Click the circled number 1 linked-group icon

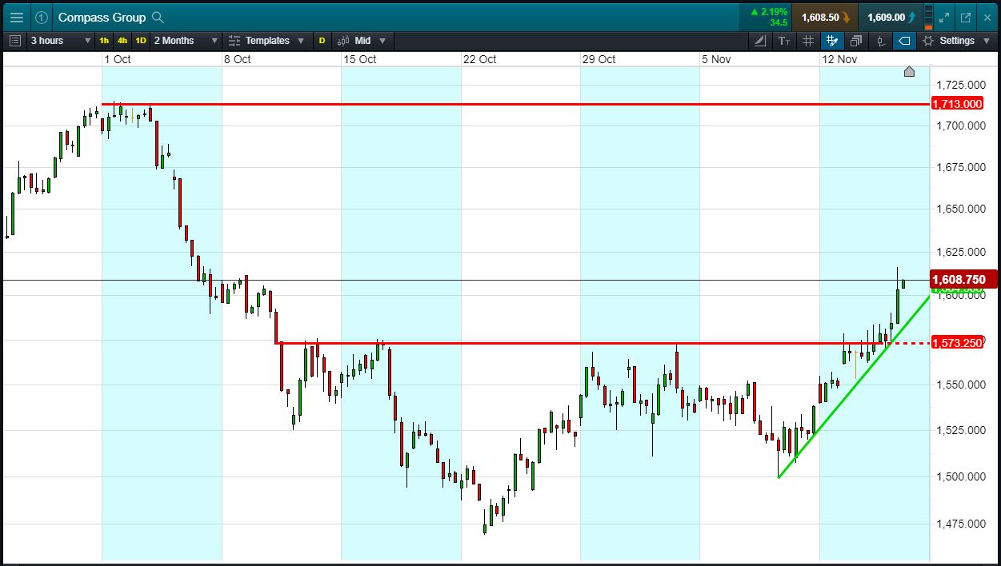coord(42,17)
